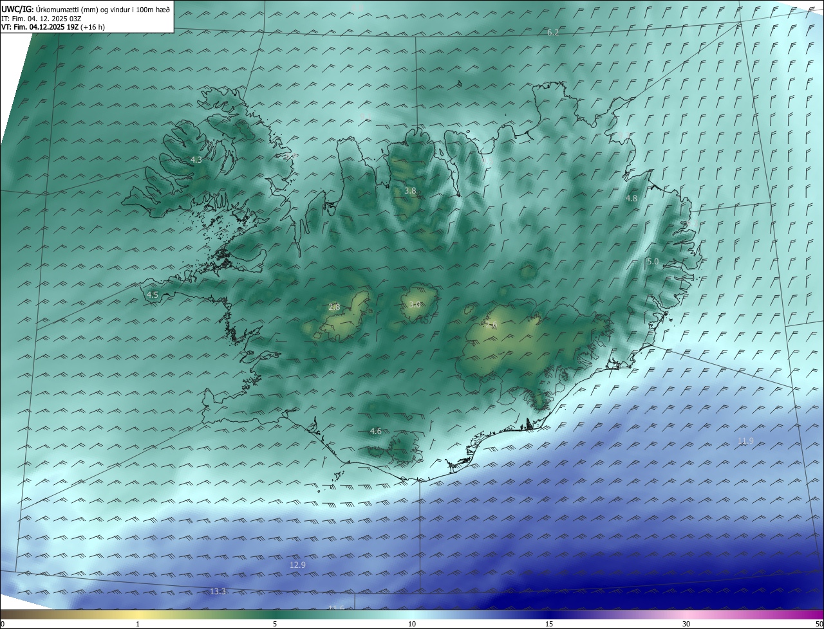
Task: Click the '10' tick on the colour scale
Action: point(412,624)
